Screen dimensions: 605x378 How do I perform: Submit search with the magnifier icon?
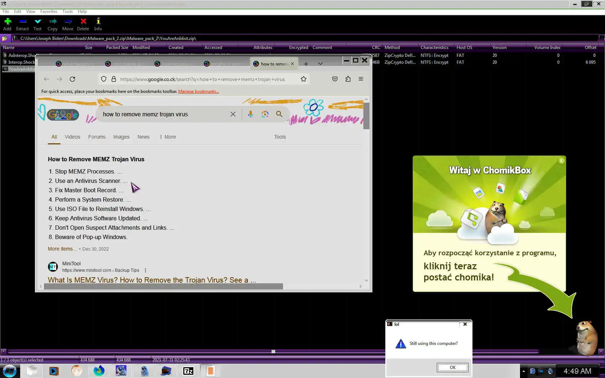279,114
